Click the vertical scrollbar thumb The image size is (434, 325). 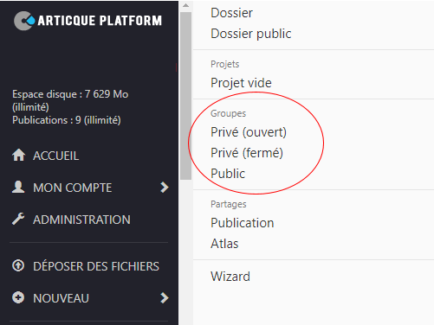tap(186, 96)
